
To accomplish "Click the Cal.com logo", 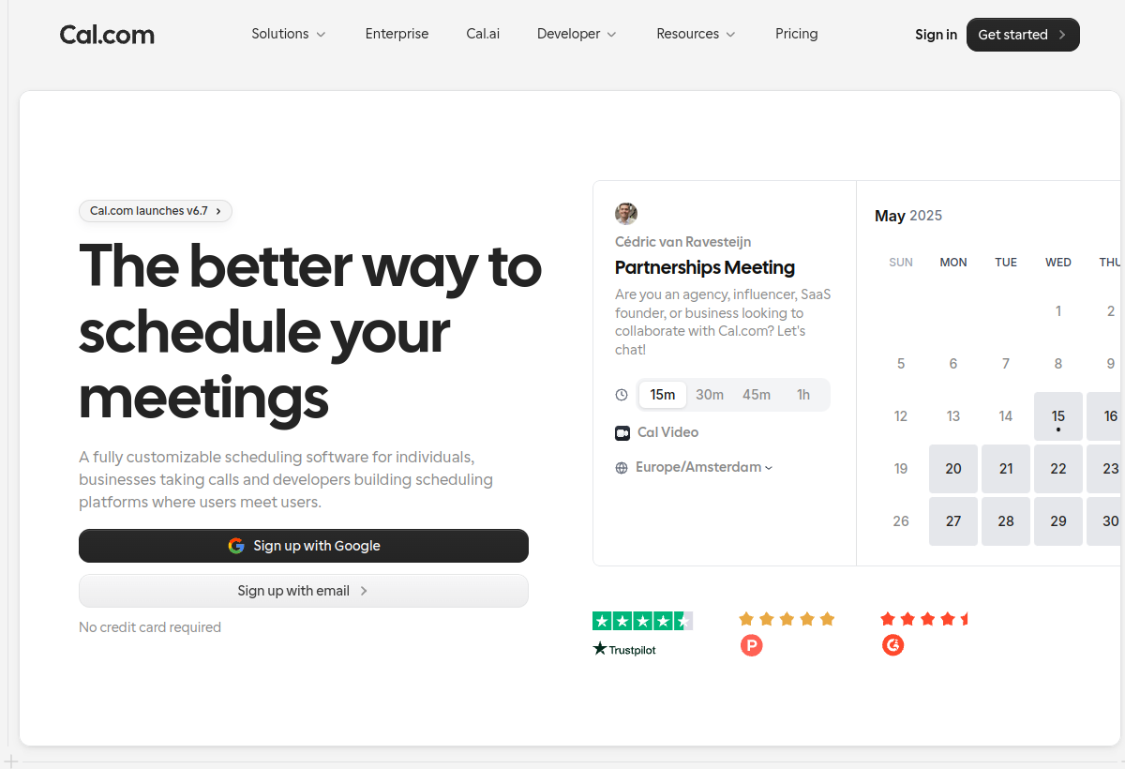I will [x=107, y=35].
